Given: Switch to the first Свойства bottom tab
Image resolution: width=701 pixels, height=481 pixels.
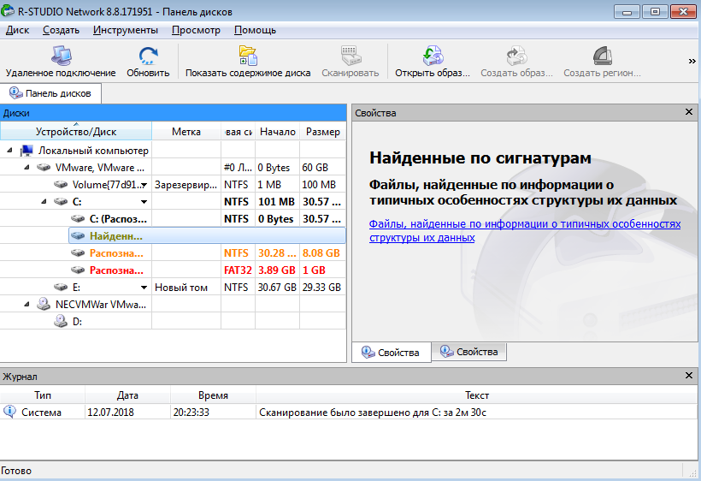Looking at the screenshot, I should [392, 353].
